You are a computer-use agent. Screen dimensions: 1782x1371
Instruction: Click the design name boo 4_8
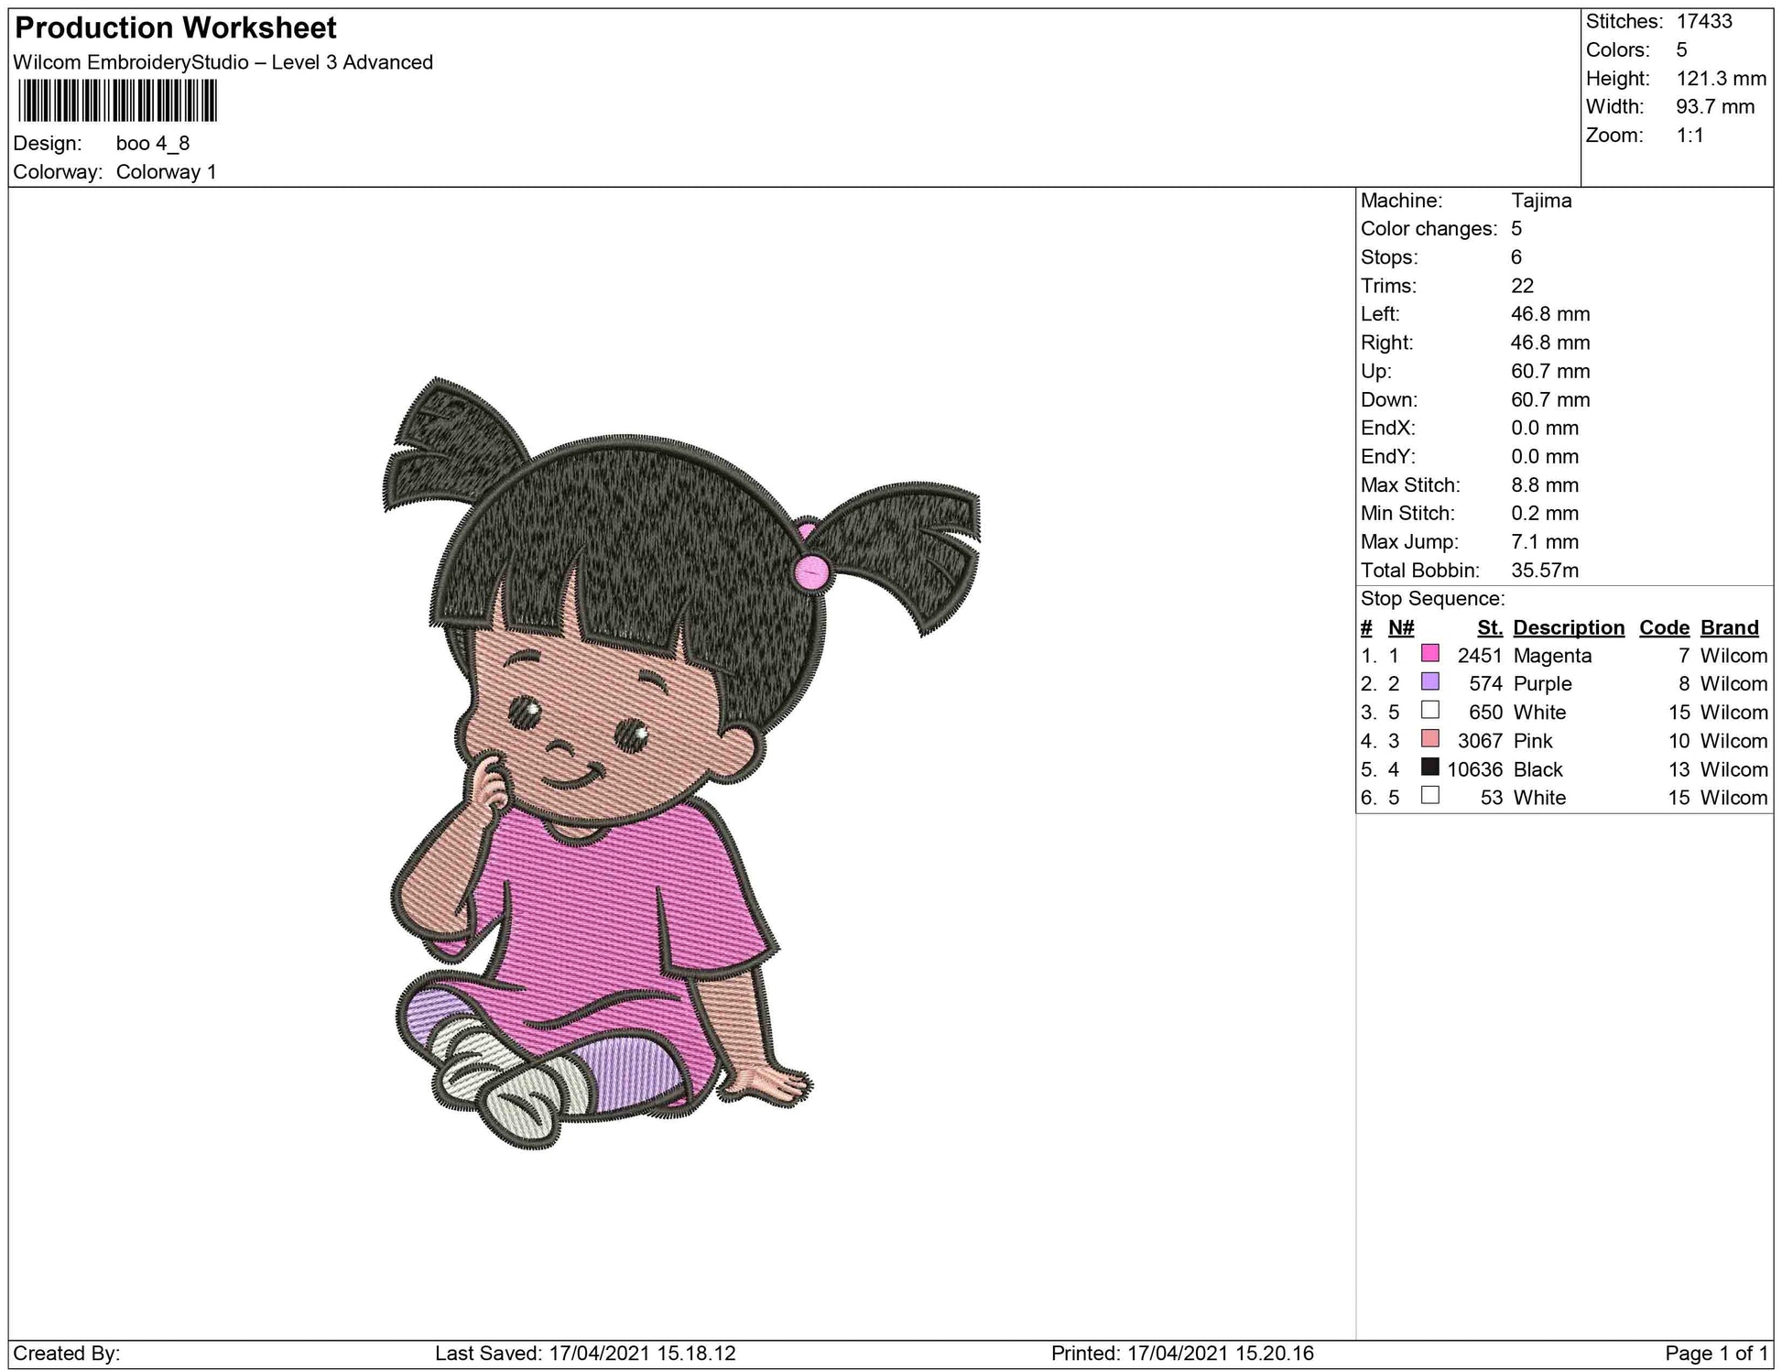pyautogui.click(x=153, y=143)
